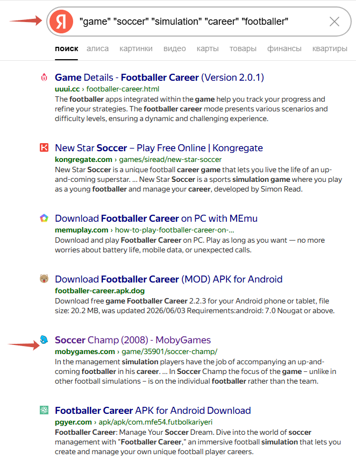Click the uuui.cc domain link
356x466 pixels.
[x=67, y=89]
